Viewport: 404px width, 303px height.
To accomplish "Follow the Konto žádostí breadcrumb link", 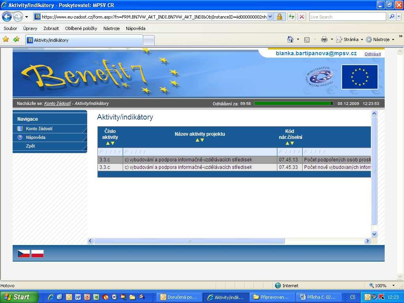I will (x=58, y=103).
